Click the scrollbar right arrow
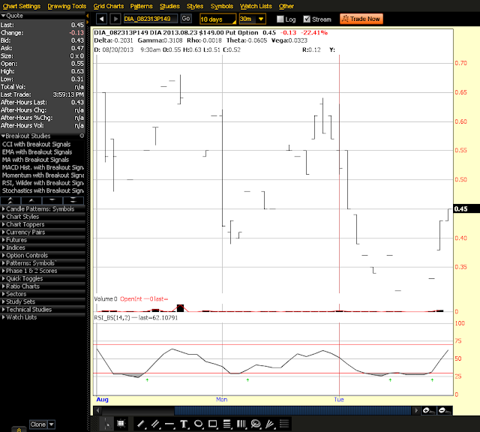 click(x=415, y=410)
